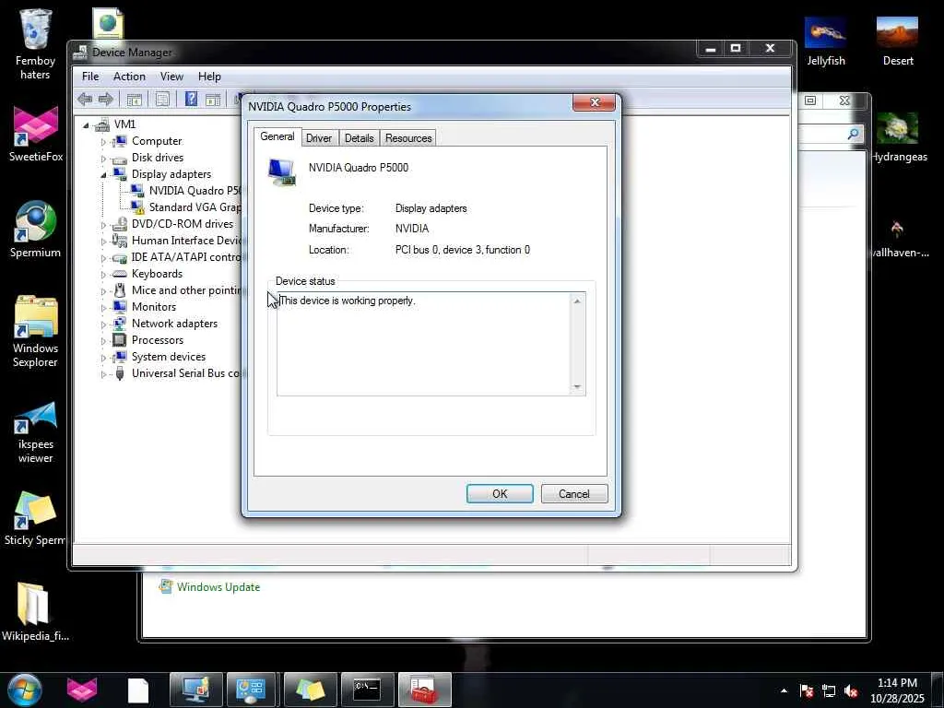Click the Control Panel taskbar icon
The image size is (944, 708).
[253, 690]
